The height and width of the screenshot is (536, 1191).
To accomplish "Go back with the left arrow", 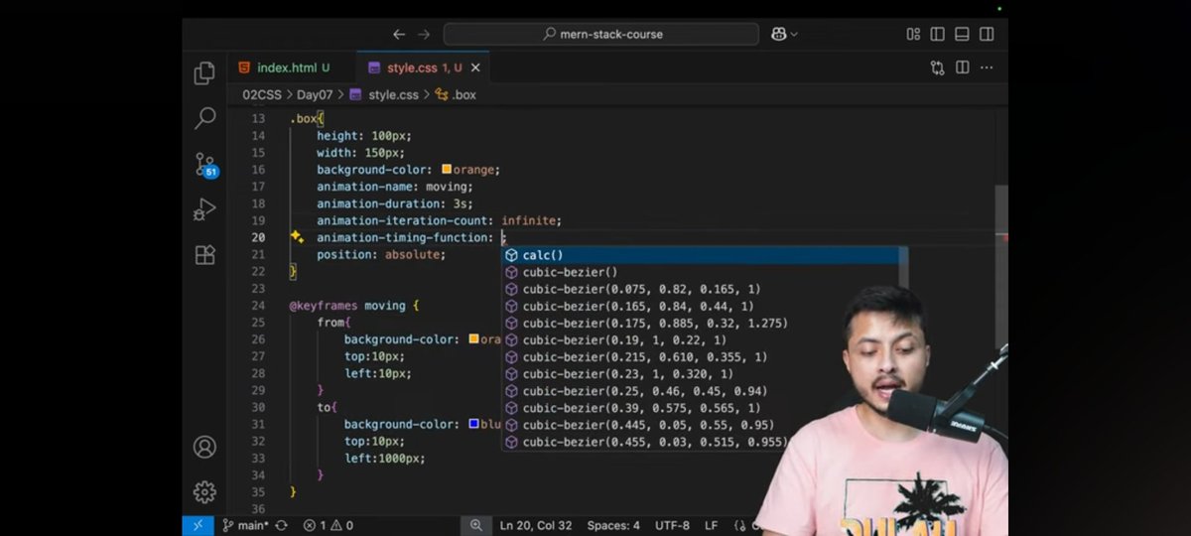I will point(399,34).
